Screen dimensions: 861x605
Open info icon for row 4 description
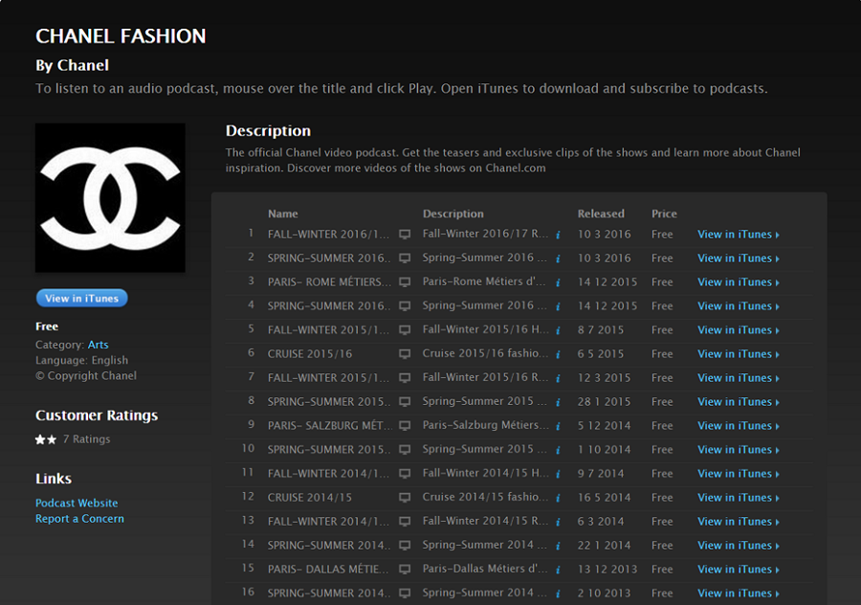click(x=558, y=306)
